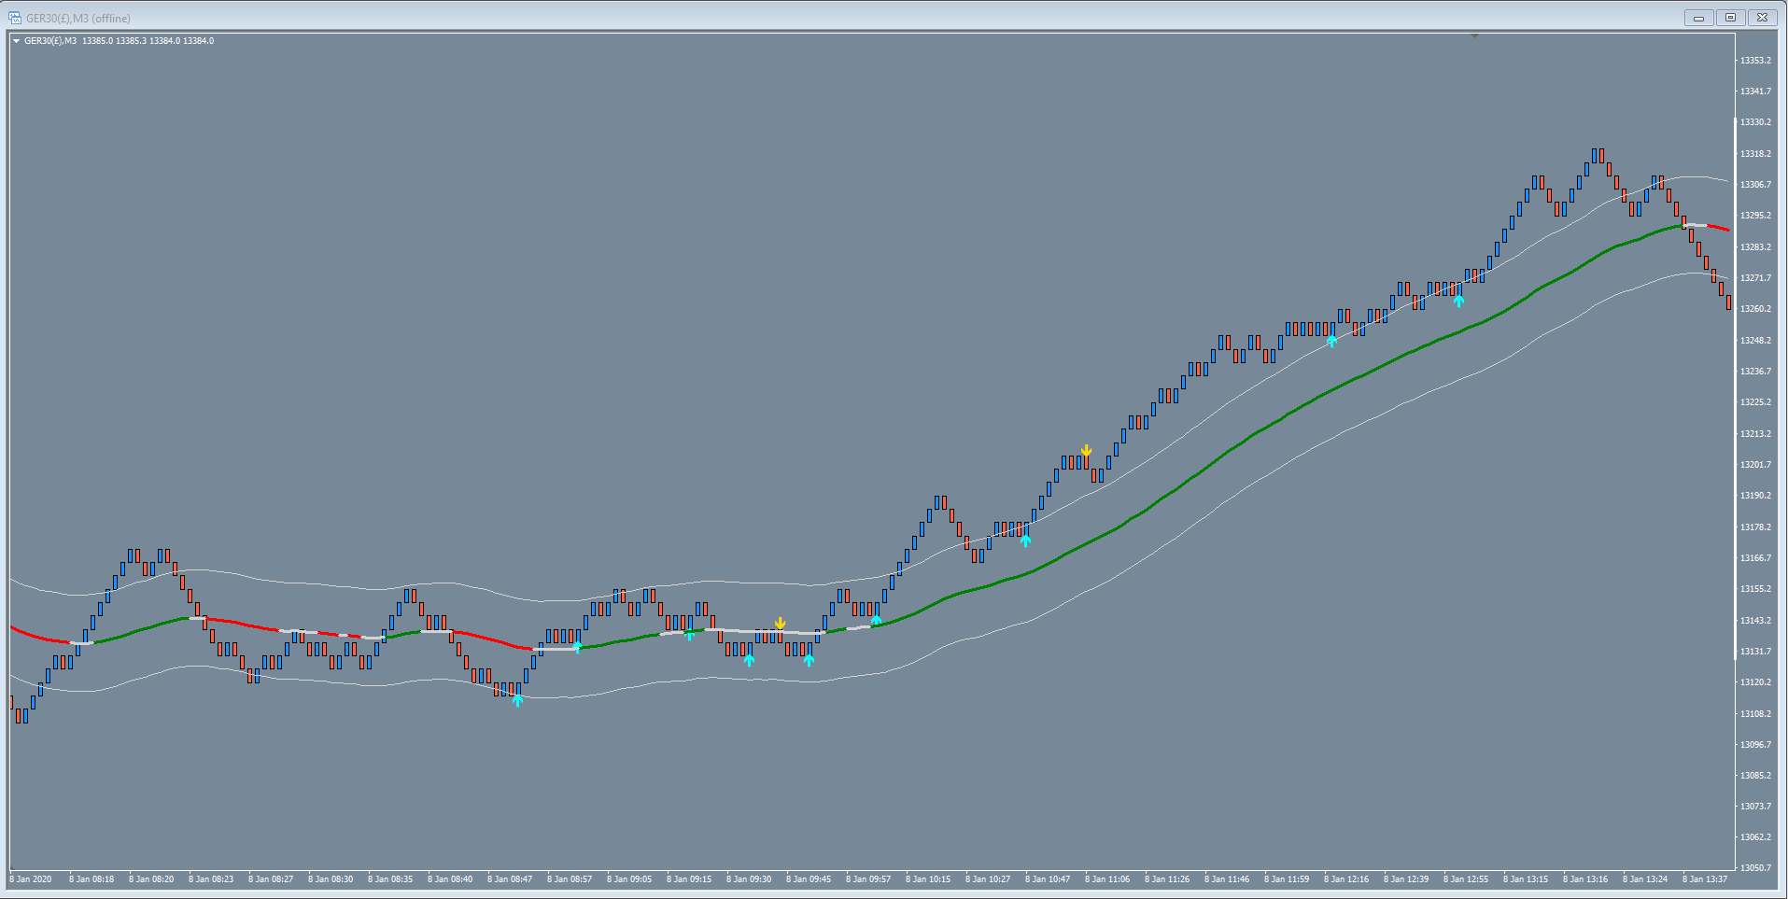Viewport: 1788px width, 899px height.
Task: Click cyan up arrow near the 10:47 pullback
Action: (x=1025, y=541)
